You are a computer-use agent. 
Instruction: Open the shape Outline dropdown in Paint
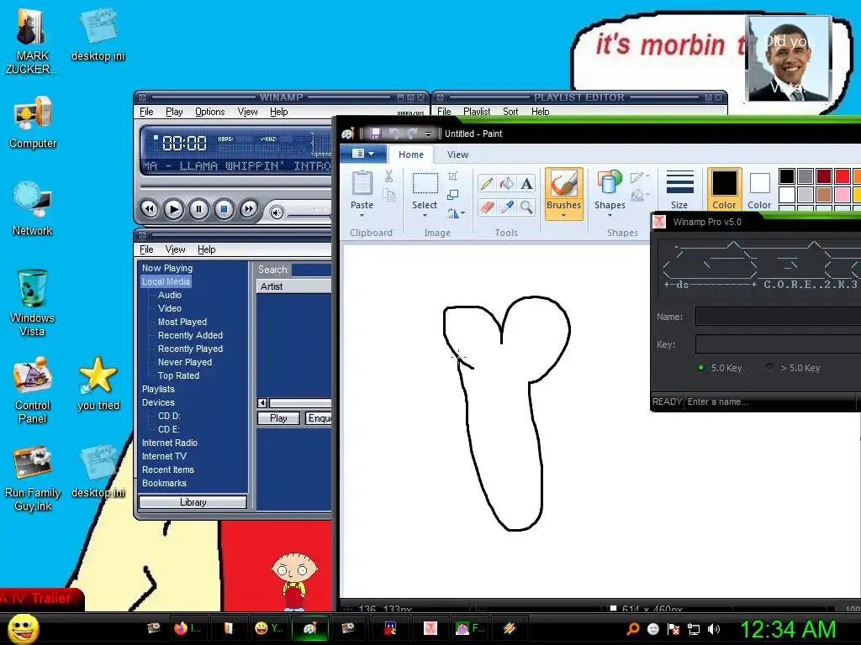coord(640,176)
